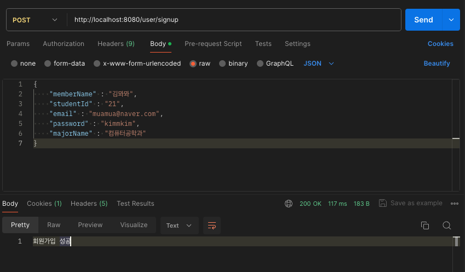465x272 pixels.
Task: Click the 183 B response size
Action: pos(361,204)
